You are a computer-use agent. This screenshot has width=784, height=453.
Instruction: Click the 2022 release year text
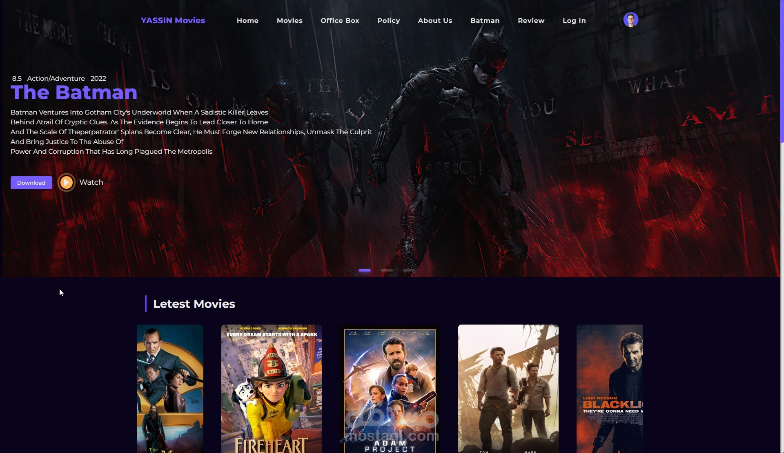tap(98, 78)
